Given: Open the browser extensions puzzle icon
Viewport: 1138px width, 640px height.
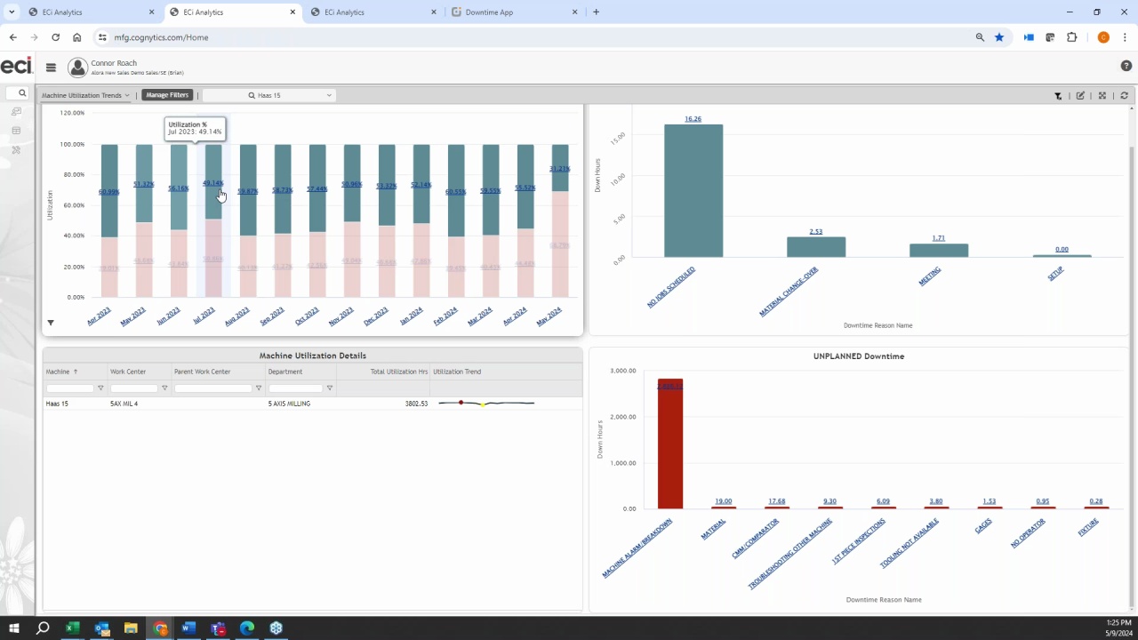Looking at the screenshot, I should (1071, 37).
